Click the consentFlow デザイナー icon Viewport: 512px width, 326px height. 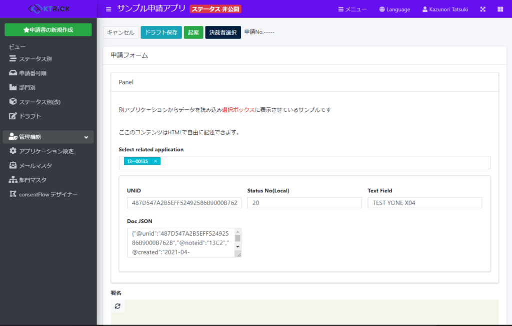coord(12,194)
